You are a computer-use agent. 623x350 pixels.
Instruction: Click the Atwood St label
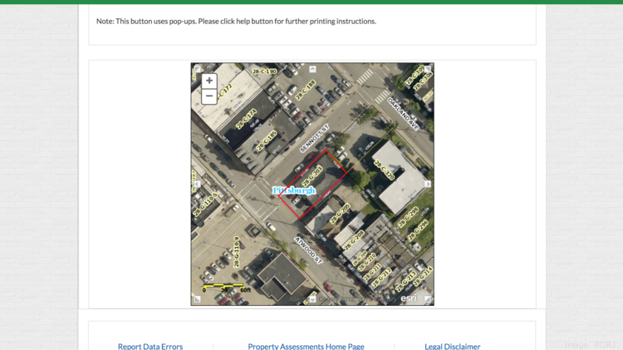[x=308, y=249]
